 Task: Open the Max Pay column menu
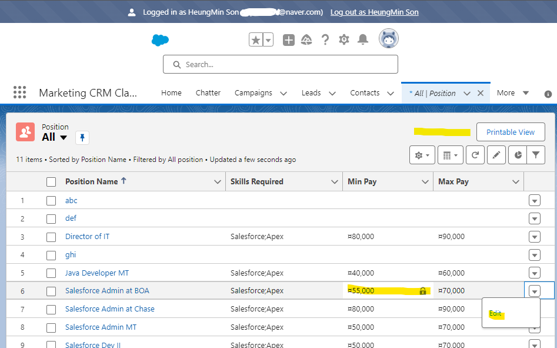pos(515,181)
